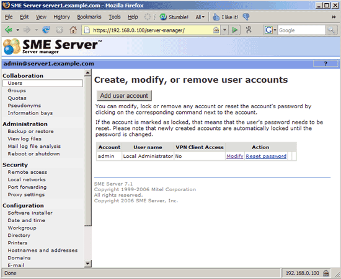Open Port forwarding settings
Image resolution: width=341 pixels, height=279 pixels.
[x=27, y=187]
